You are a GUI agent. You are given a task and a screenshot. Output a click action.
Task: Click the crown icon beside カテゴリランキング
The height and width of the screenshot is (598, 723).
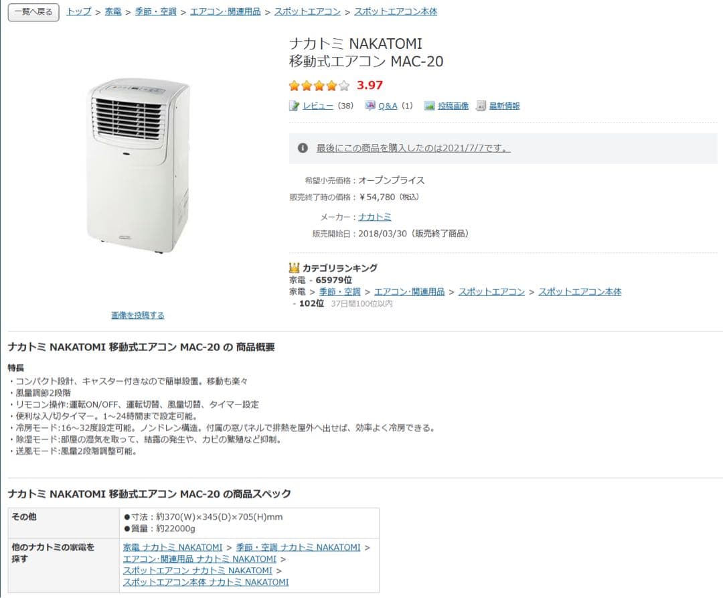coord(293,267)
